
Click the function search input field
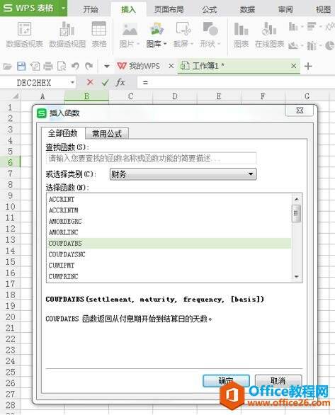[151, 158]
